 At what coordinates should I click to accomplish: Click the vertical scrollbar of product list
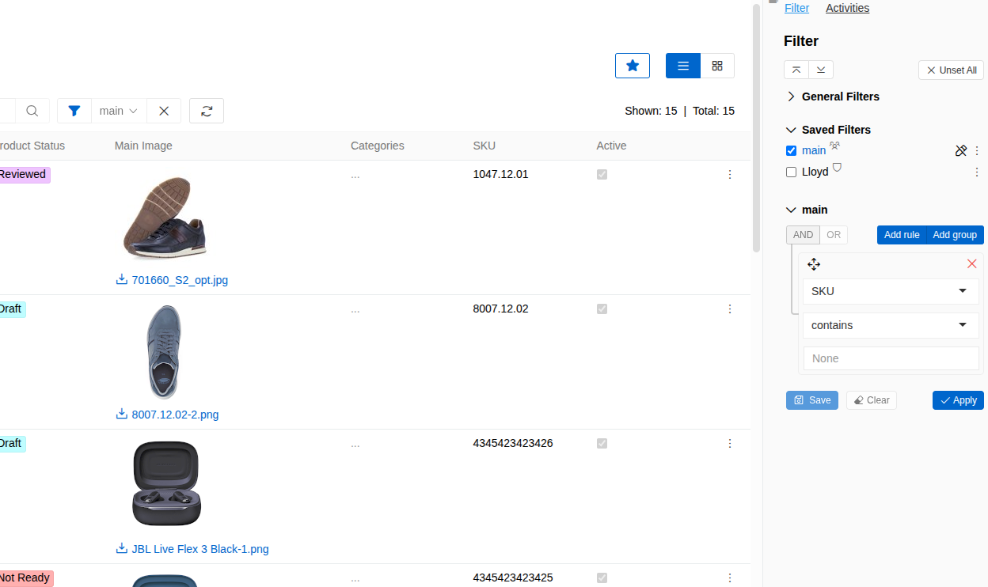click(756, 127)
